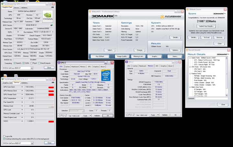Click the Intel Core i7 logo in CPU-Z
The image size is (233, 147).
click(x=106, y=75)
